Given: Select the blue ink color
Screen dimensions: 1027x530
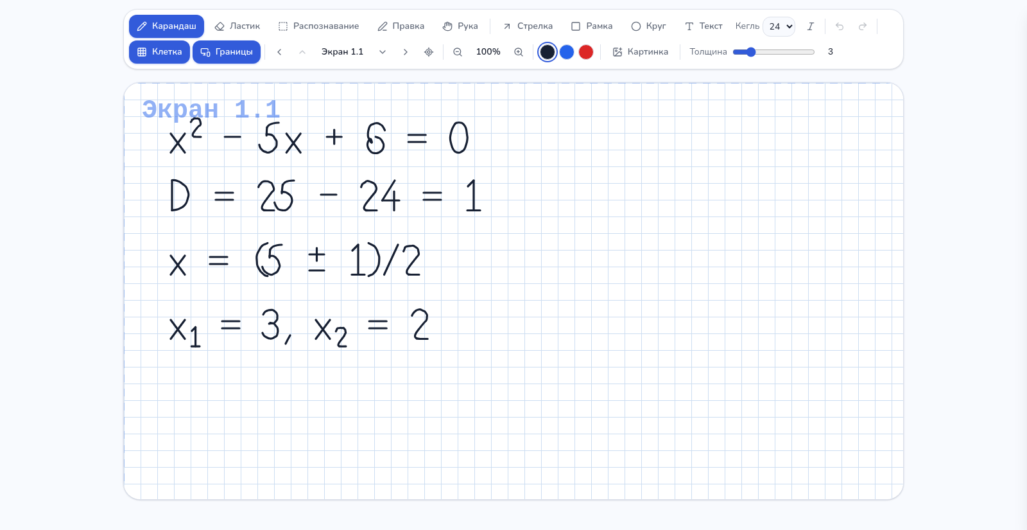Looking at the screenshot, I should click(x=567, y=52).
